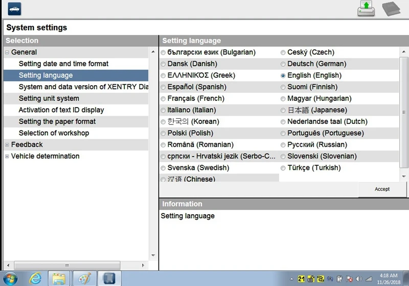Screen dimensions: 409x286
Task: Open Setting date and time format
Action: coord(76,64)
